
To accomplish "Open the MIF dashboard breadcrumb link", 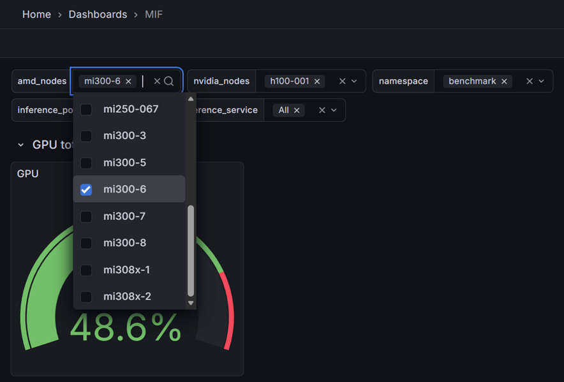I will tap(153, 14).
